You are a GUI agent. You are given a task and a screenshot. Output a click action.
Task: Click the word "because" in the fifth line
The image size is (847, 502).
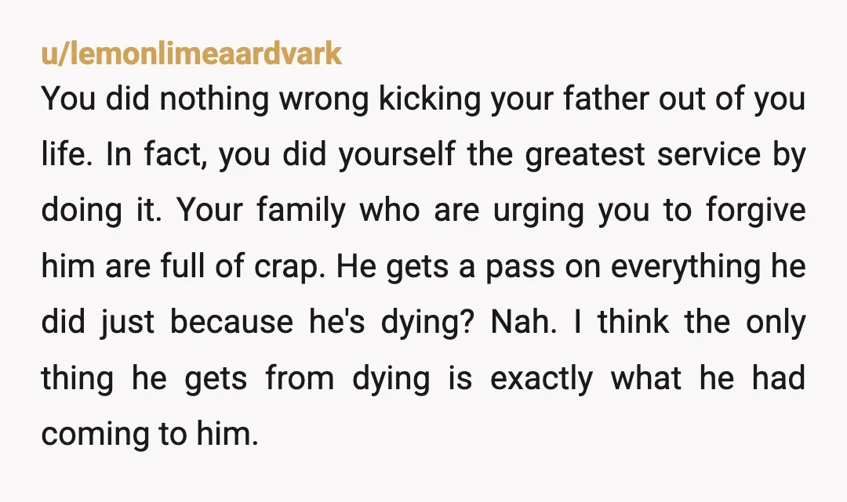pyautogui.click(x=231, y=321)
